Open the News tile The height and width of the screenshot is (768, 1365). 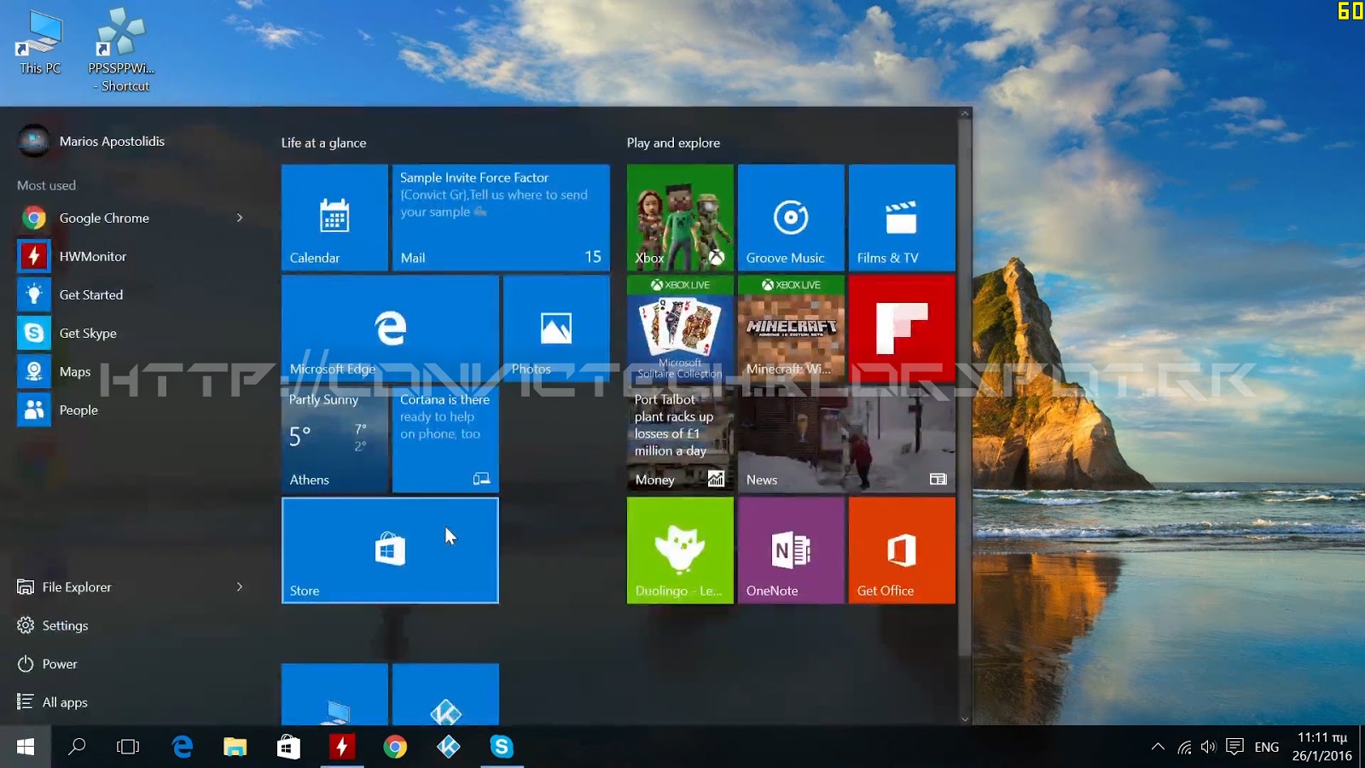coord(846,439)
